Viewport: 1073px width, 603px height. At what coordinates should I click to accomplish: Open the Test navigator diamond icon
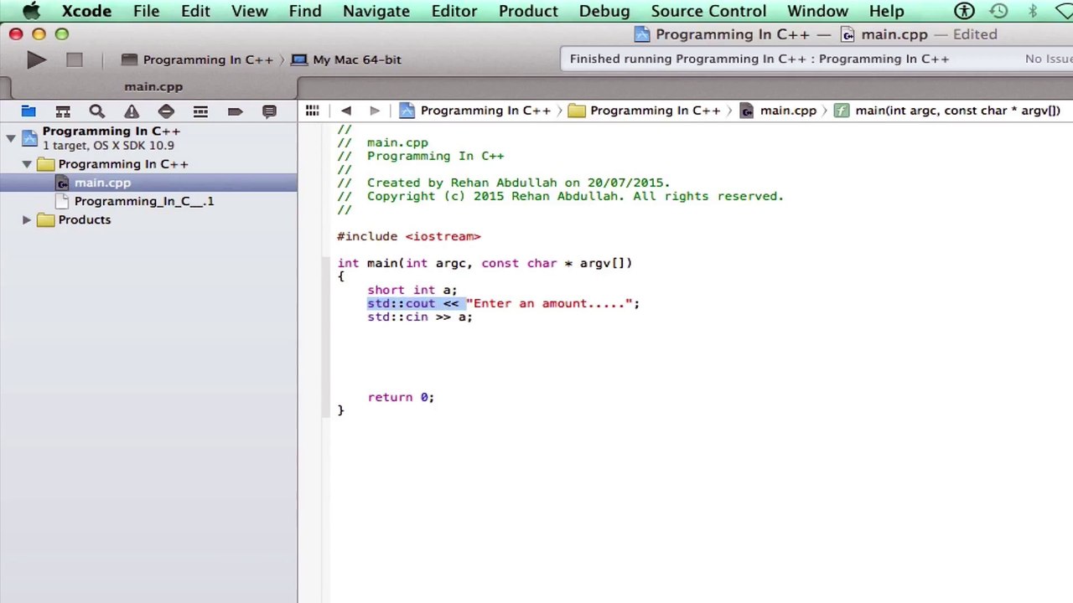166,111
